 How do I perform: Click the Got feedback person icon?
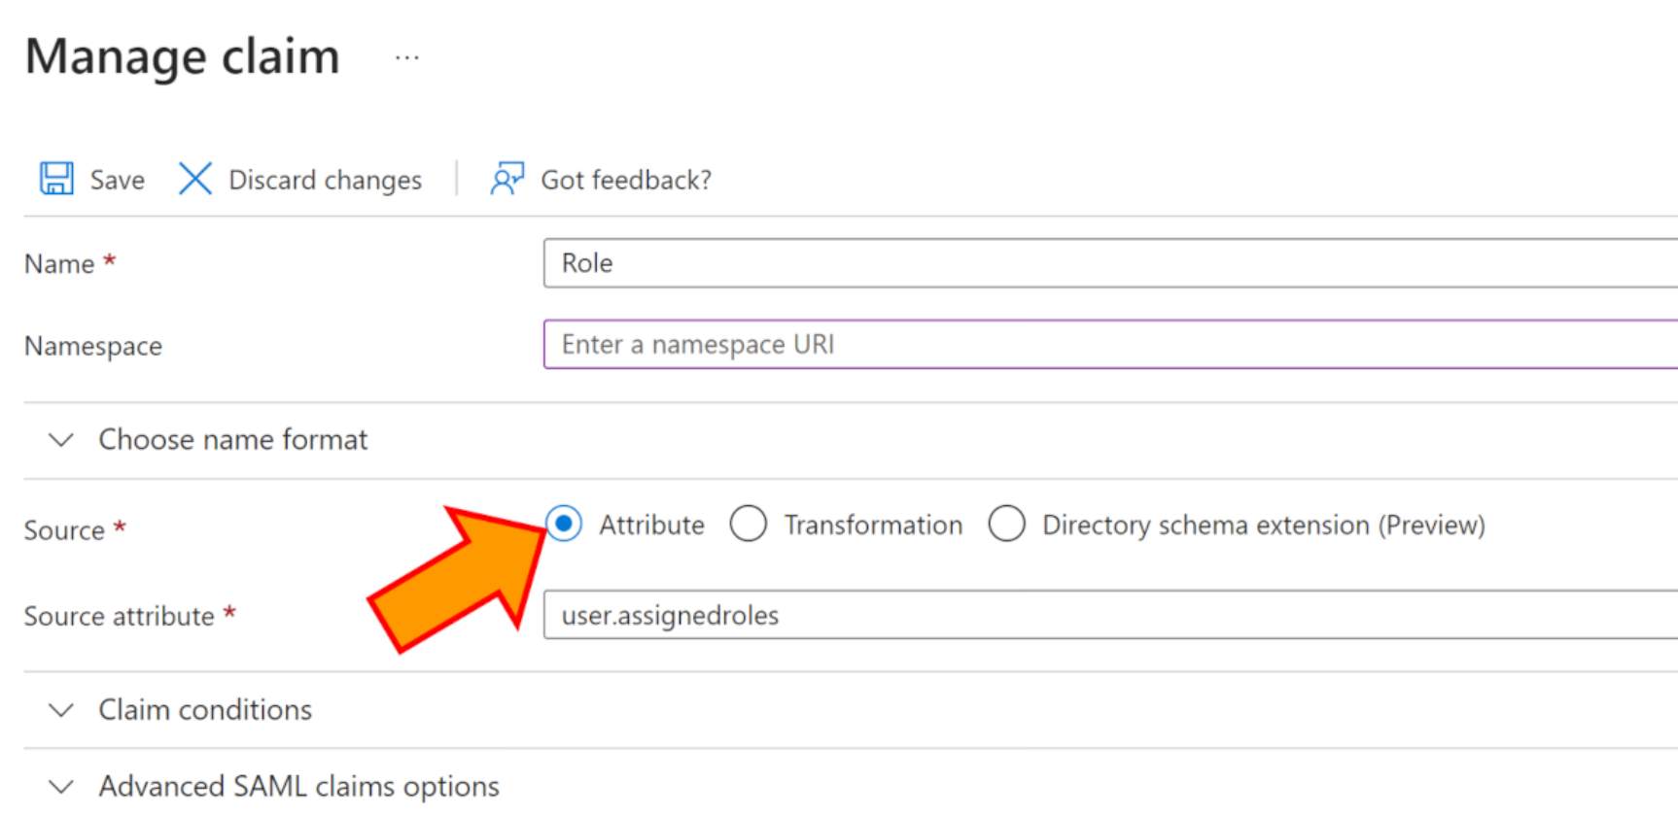(x=507, y=179)
